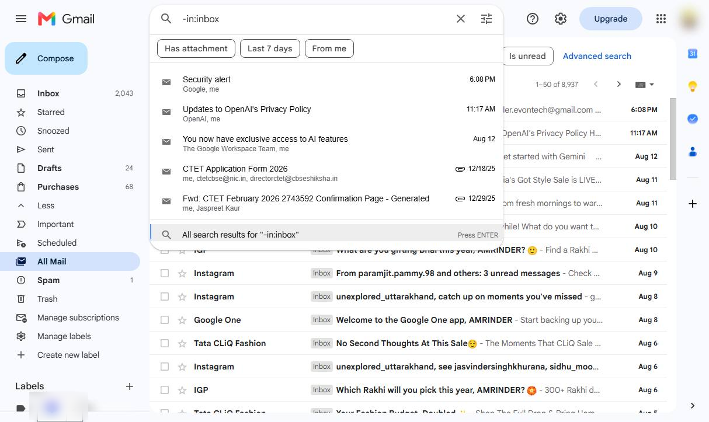The height and width of the screenshot is (422, 709).
Task: Click the Gmail logo
Action: pyautogui.click(x=66, y=19)
